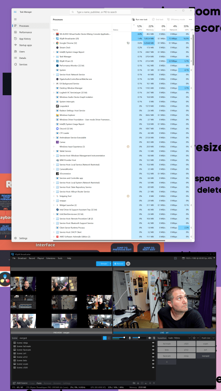The image size is (221, 391).
Task: Open Details page in Task Manager
Action: click(x=31, y=58)
